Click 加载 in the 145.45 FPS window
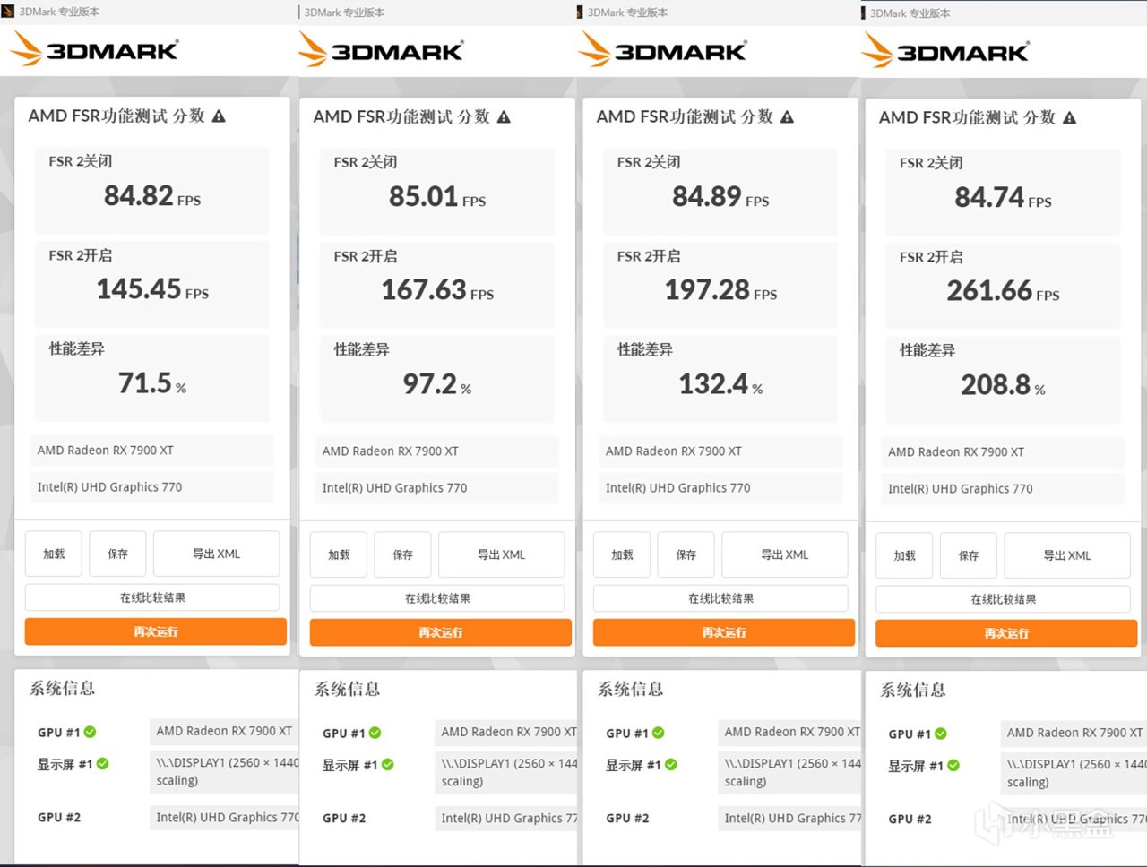This screenshot has height=867, width=1147. (x=54, y=554)
